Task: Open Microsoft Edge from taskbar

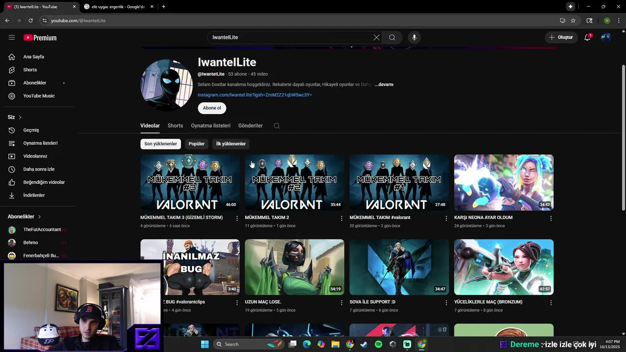Action: coord(307,344)
